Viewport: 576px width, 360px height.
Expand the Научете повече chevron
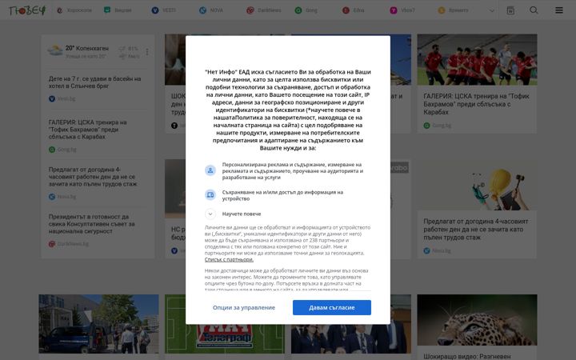pyautogui.click(x=210, y=214)
